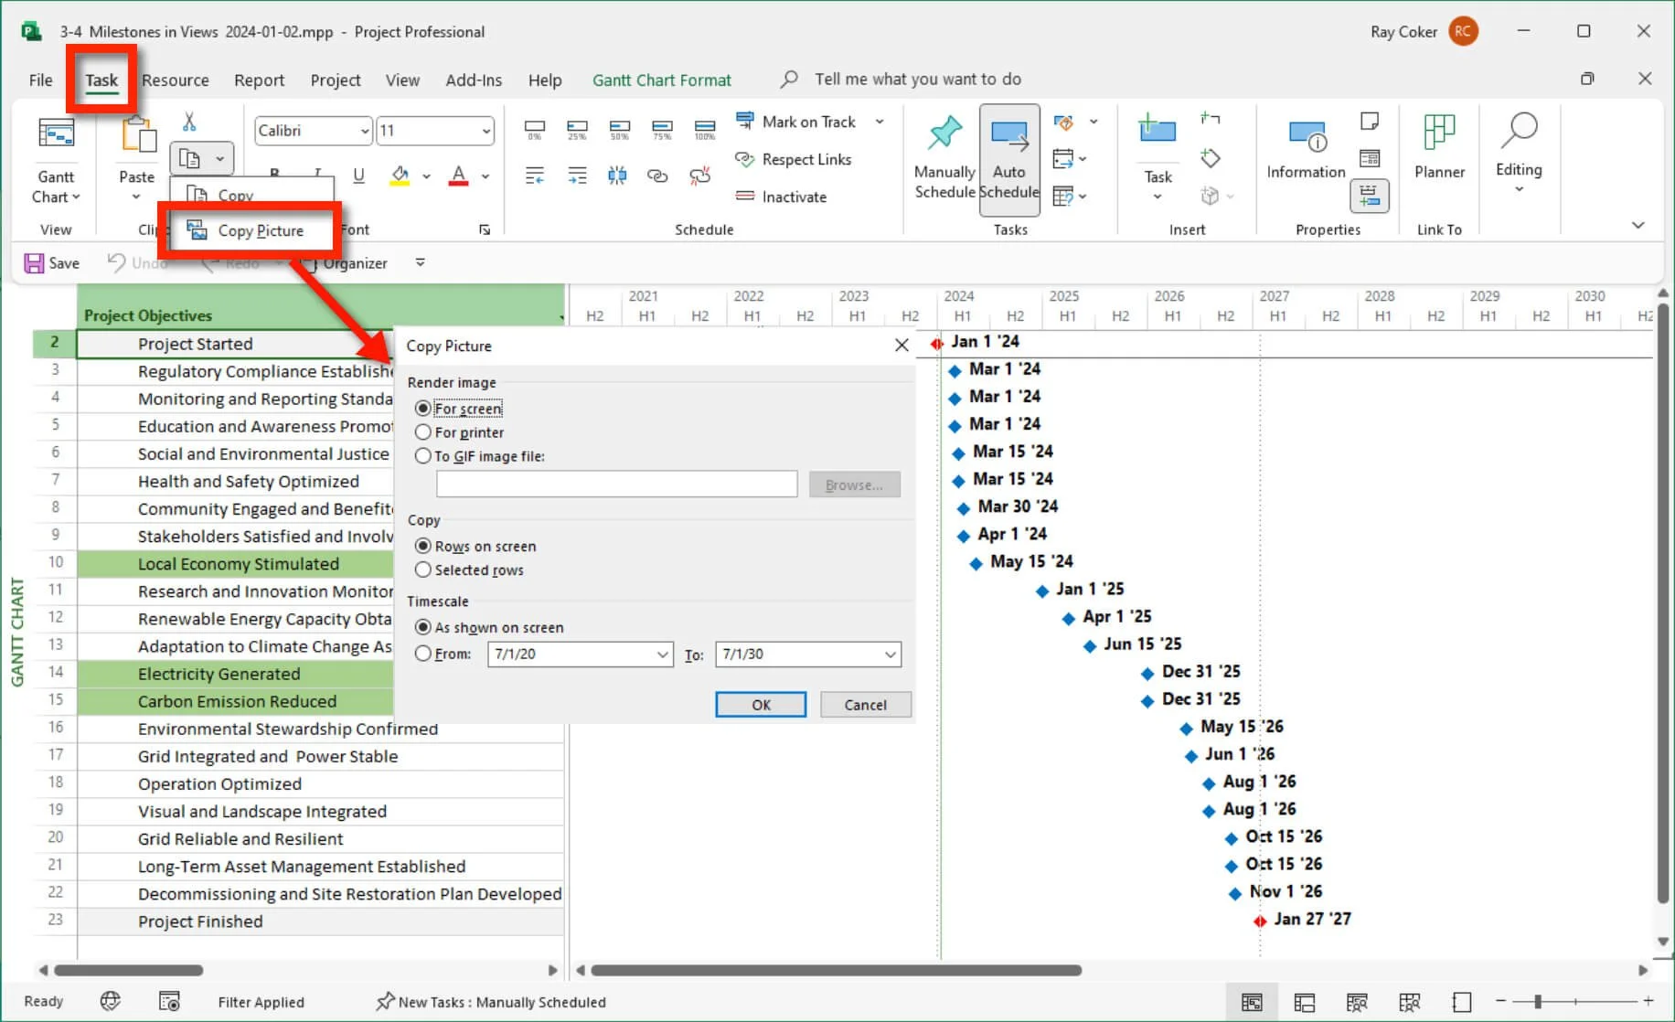
Task: Adjust the zoom slider in status bar
Action: (x=1538, y=1002)
